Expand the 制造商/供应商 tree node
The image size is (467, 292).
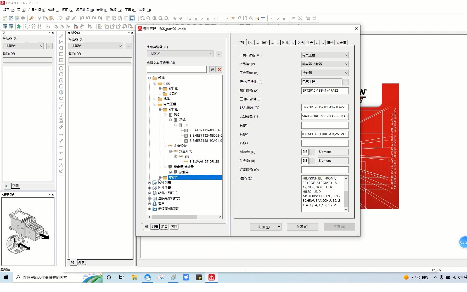149,209
